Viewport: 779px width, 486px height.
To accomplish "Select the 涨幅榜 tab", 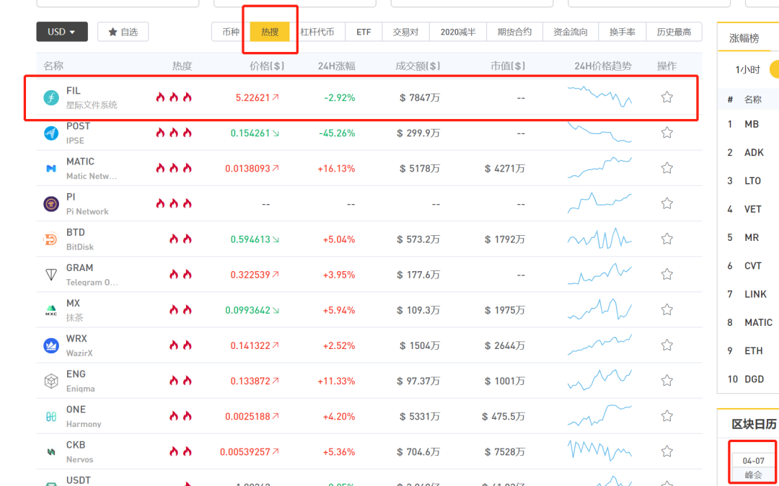I will click(744, 38).
